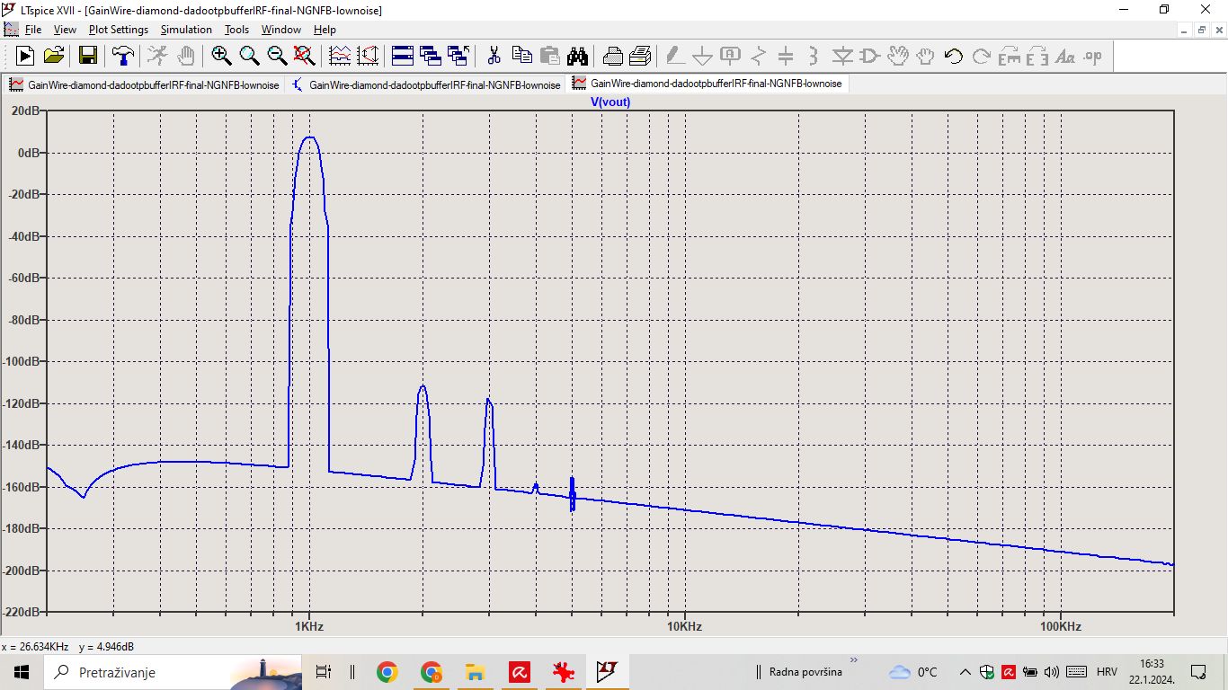The image size is (1228, 690).
Task: Open the Help menu
Action: tap(325, 30)
